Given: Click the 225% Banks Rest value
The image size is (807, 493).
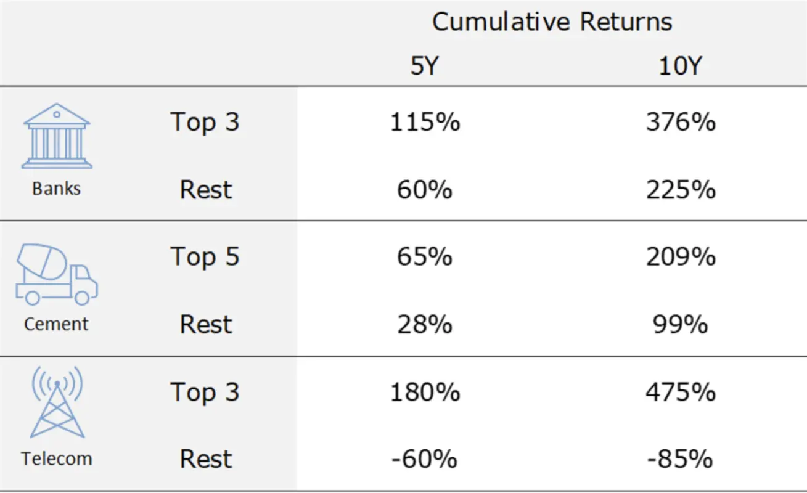Looking at the screenshot, I should pos(681,190).
